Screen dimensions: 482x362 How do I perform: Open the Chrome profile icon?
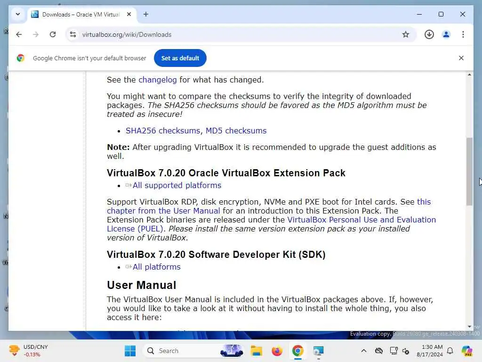[446, 34]
